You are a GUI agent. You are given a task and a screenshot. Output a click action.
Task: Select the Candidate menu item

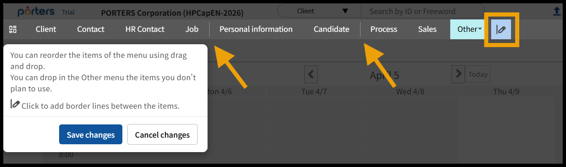tap(331, 29)
